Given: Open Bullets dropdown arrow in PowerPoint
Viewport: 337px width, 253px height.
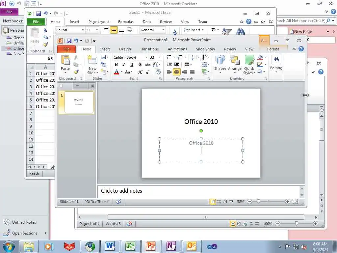Looking at the screenshot, I should point(174,57).
